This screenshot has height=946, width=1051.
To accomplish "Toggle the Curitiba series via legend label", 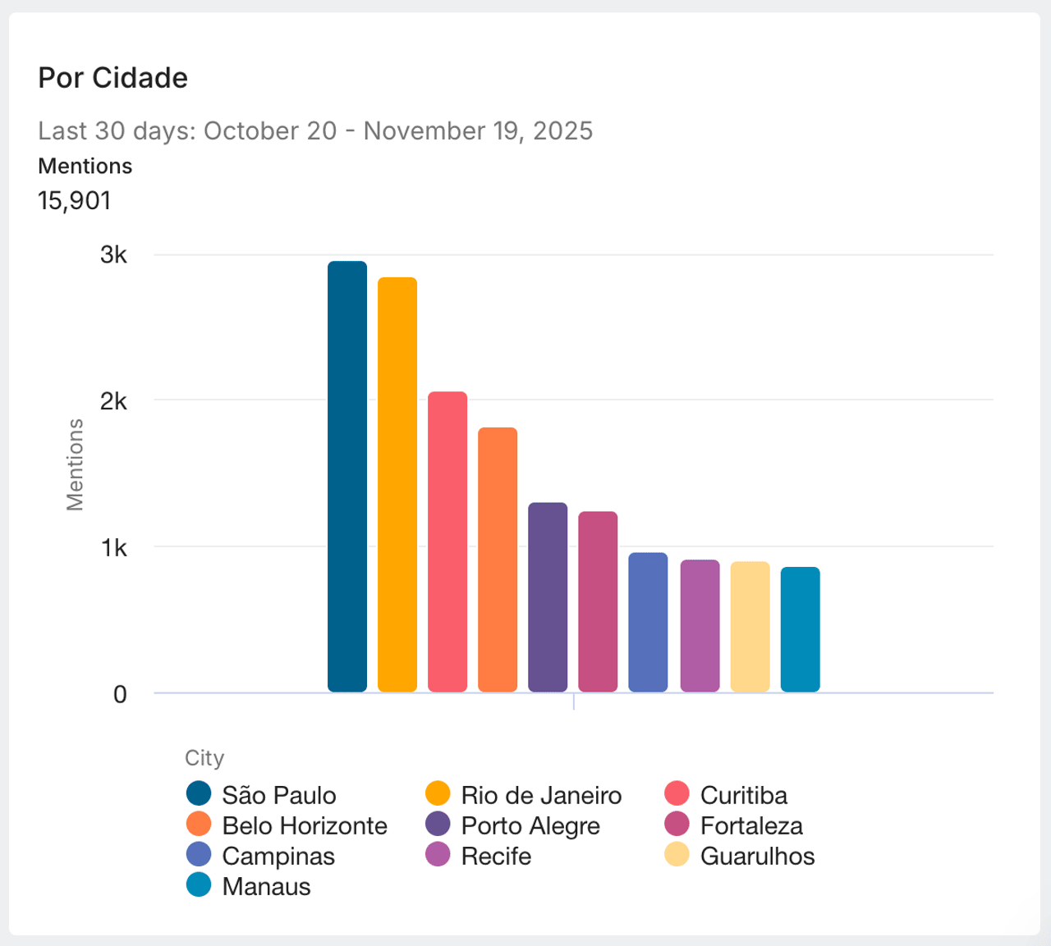I will [x=743, y=795].
